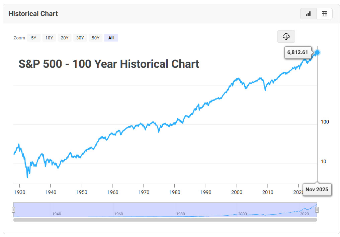Switch to data table view
Viewport: 340px width, 237px height.
324,14
